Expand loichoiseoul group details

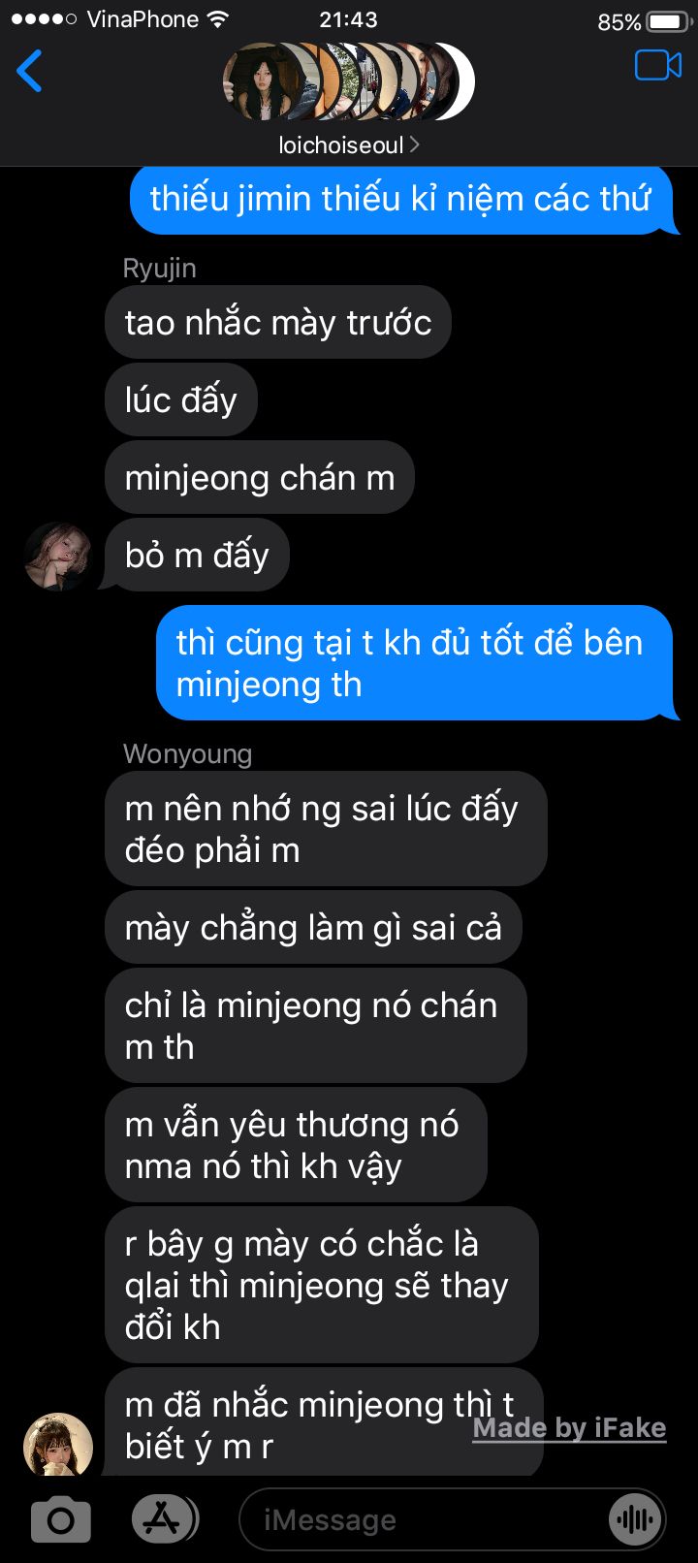349,144
